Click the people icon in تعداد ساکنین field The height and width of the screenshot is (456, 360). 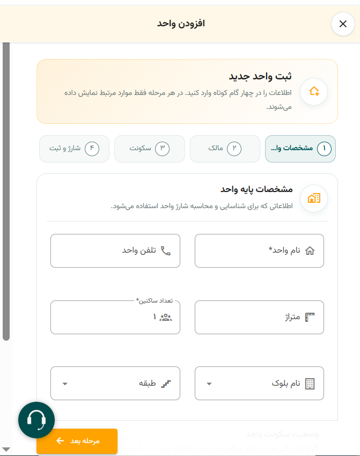point(166,317)
